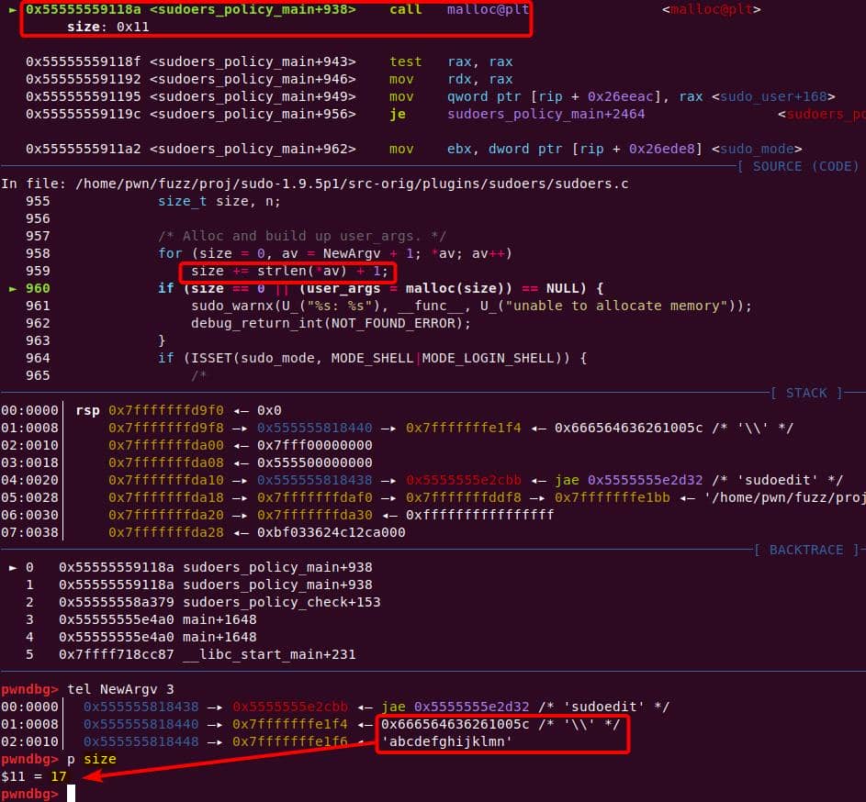Image resolution: width=866 pixels, height=802 pixels.
Task: Click the STACK section header
Action: click(806, 393)
